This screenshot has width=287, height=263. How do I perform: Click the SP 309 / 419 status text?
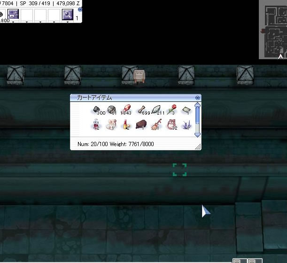35,3
